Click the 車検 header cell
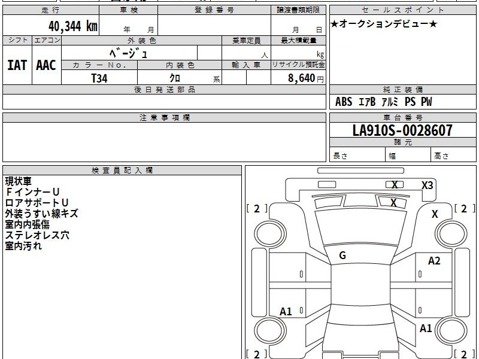Screen dimensions: 479x359 129,10
